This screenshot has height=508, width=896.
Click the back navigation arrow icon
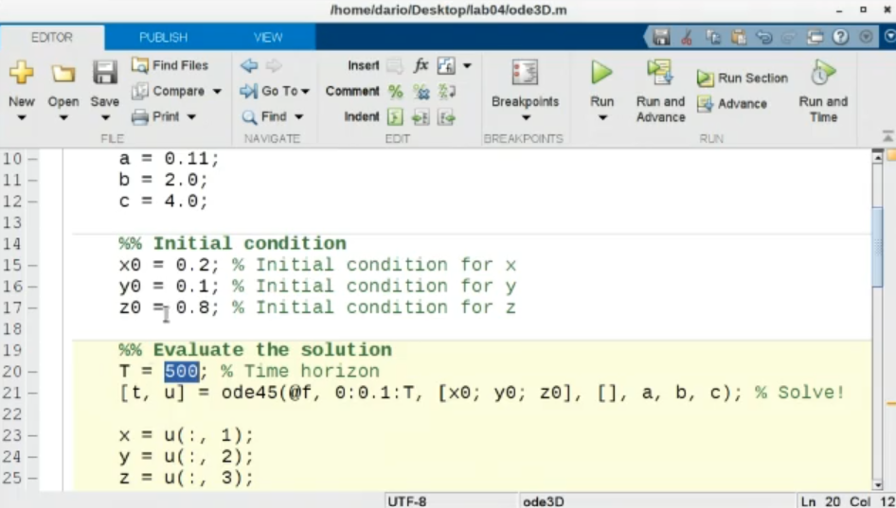pyautogui.click(x=249, y=66)
